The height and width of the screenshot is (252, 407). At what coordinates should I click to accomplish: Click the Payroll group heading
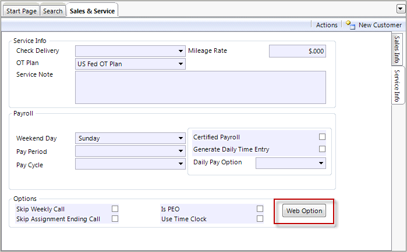pos(23,114)
